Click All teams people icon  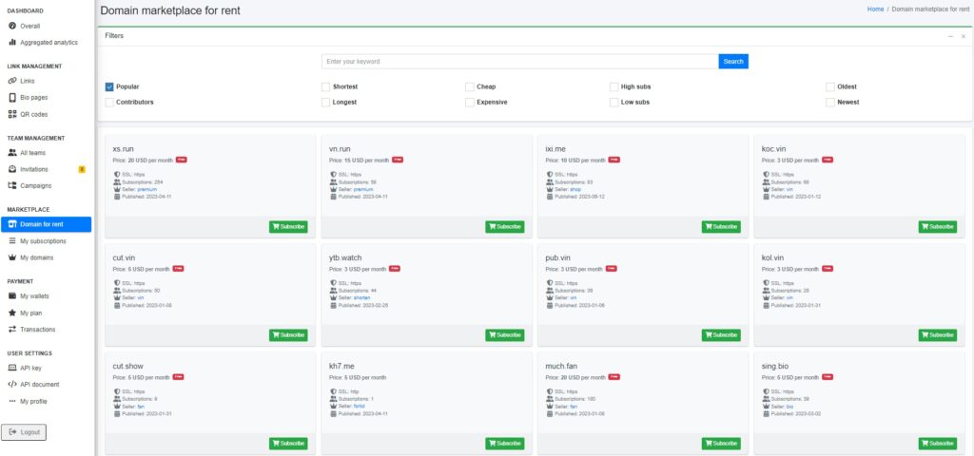[x=11, y=153]
